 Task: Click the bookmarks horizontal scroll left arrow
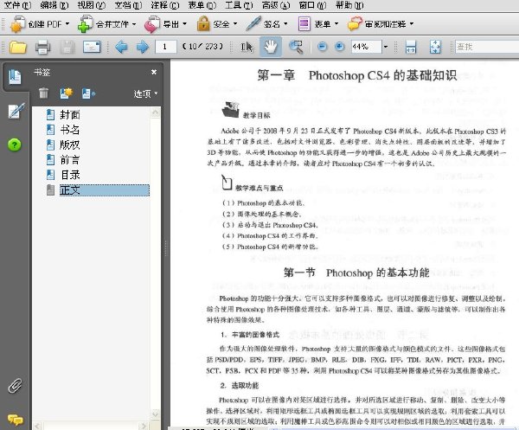[x=38, y=426]
